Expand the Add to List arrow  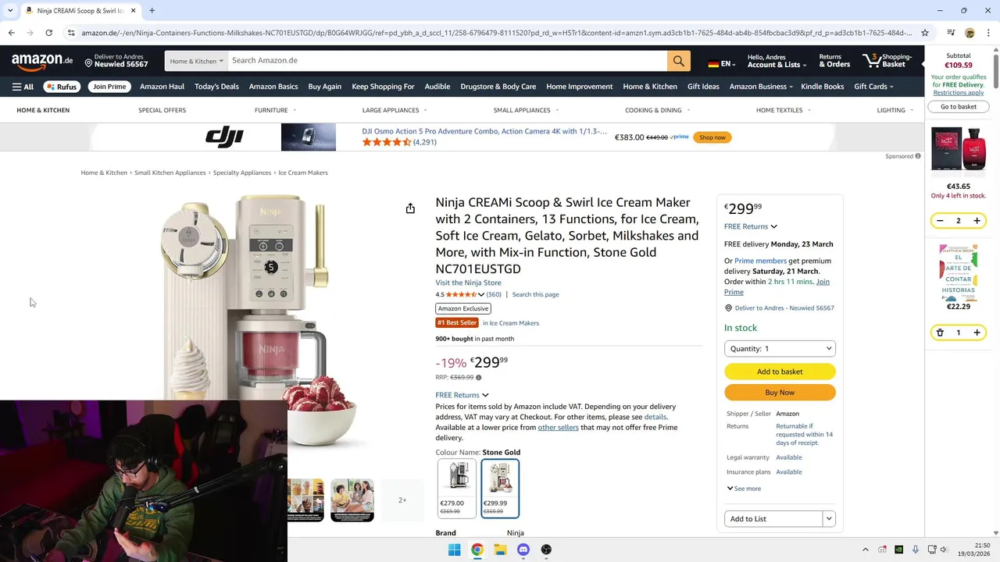coord(829,519)
